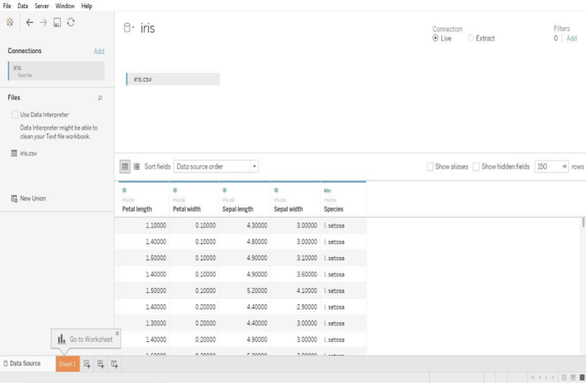586x383 pixels.
Task: Check the Show aliases checkbox
Action: click(430, 166)
